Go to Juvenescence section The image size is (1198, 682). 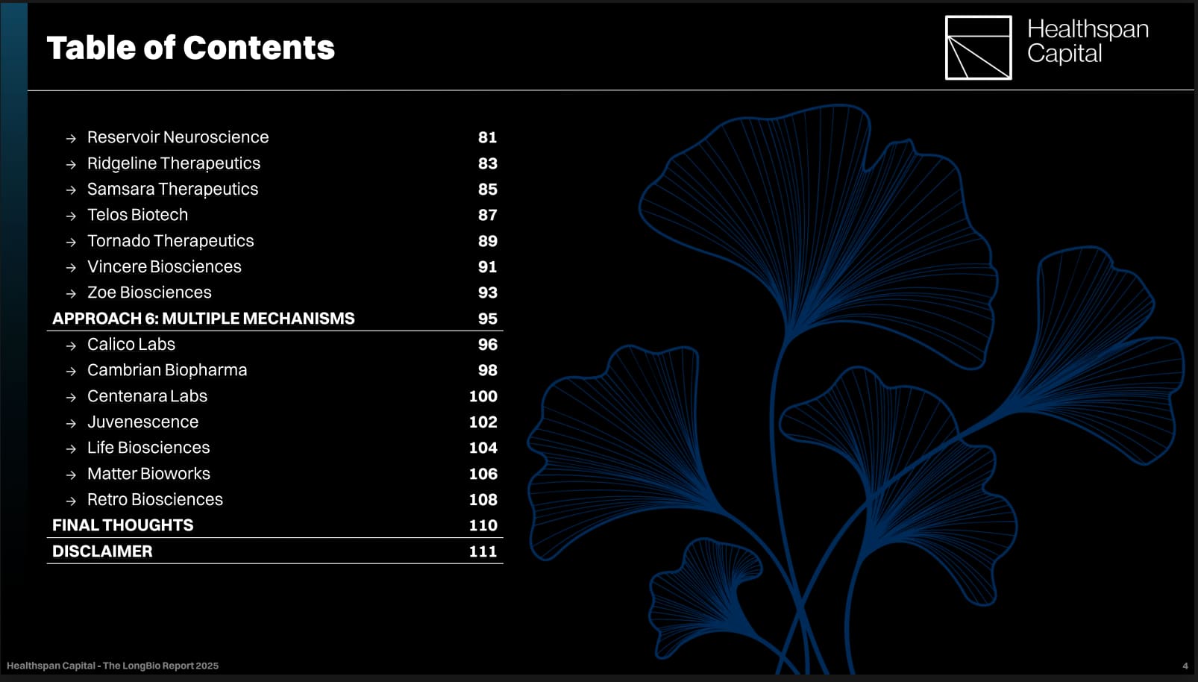(142, 422)
